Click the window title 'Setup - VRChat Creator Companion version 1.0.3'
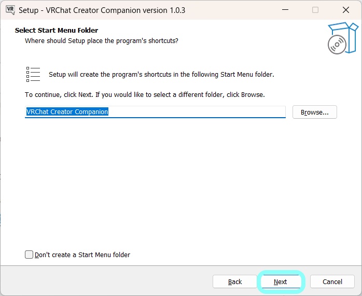 102,10
